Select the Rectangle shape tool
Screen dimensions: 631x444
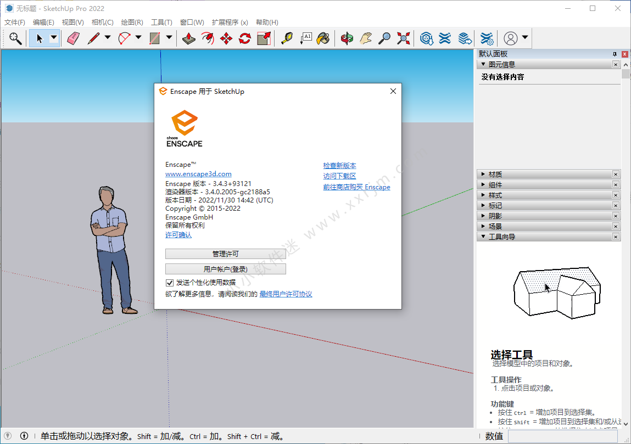click(154, 38)
